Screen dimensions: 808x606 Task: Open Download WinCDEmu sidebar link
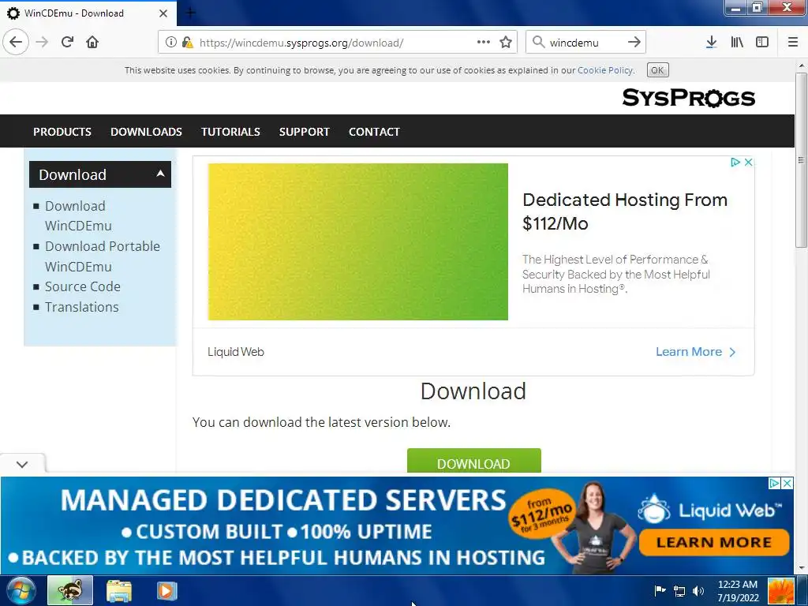pyautogui.click(x=78, y=216)
